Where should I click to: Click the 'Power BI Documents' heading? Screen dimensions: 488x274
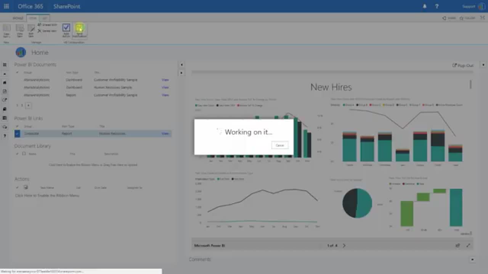coord(35,65)
